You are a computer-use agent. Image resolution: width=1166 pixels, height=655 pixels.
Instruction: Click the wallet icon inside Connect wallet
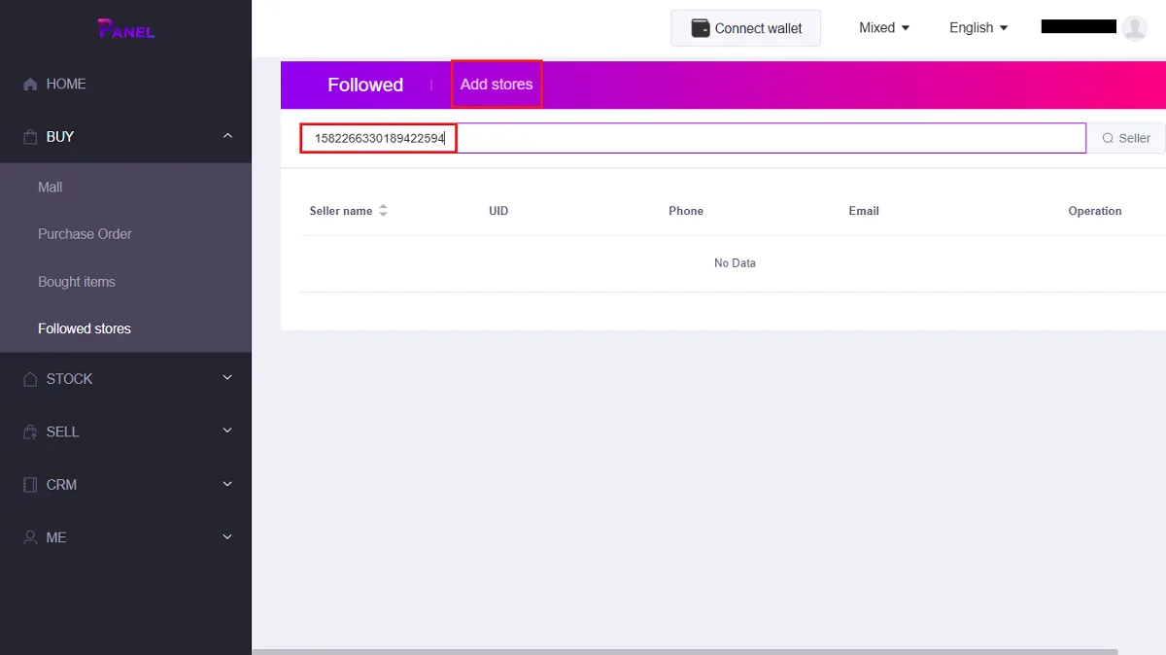point(702,28)
